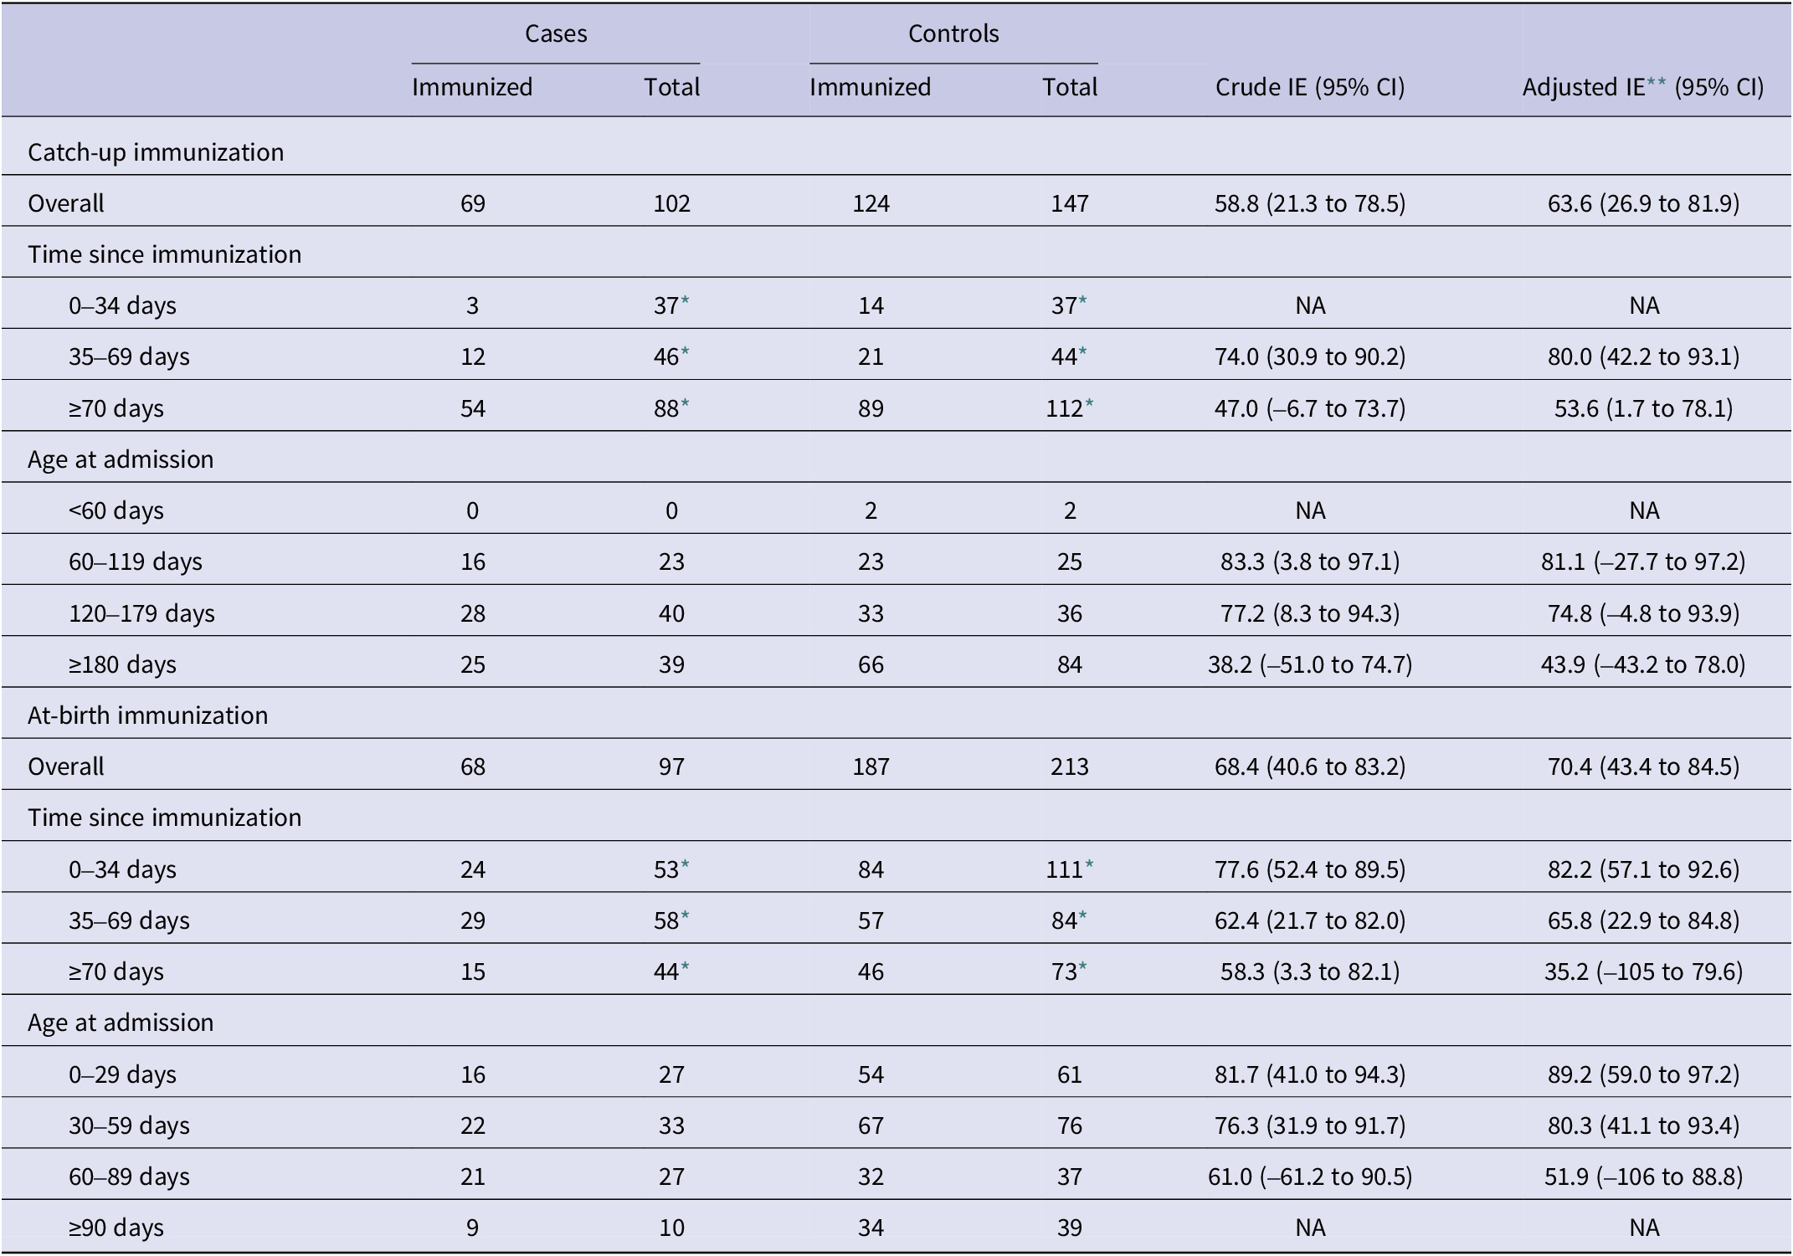Viewport: 1793px width, 1256px height.
Task: Click the 60–119 days row label
Action: pos(136,561)
